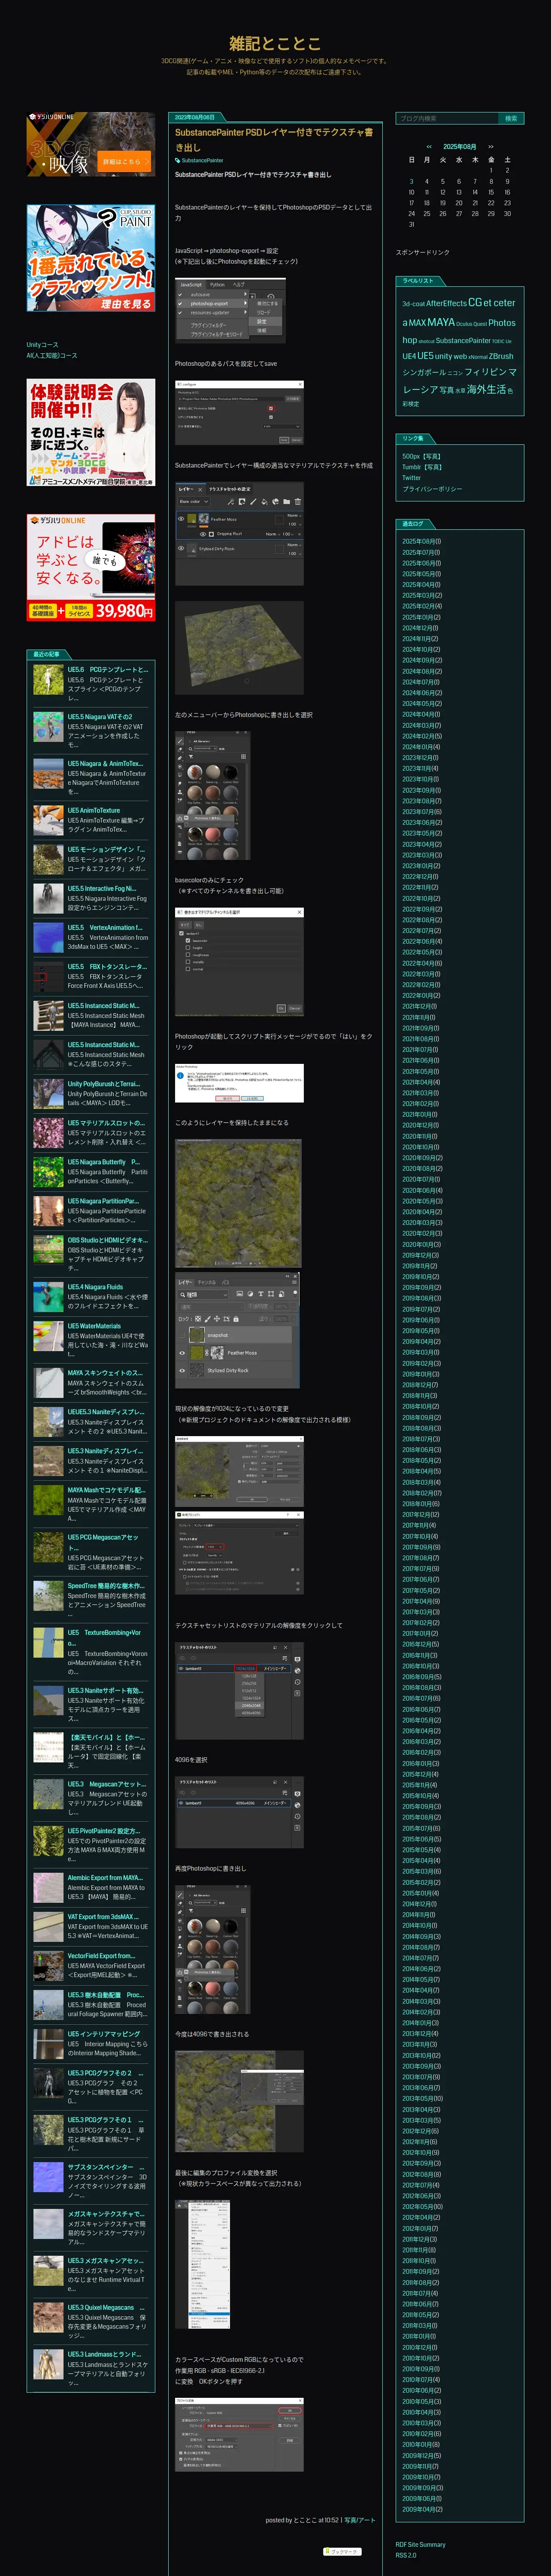Click thumbnail of UE5.5 Niagara VATその2 article
This screenshot has height=2576, width=551.
click(x=48, y=727)
